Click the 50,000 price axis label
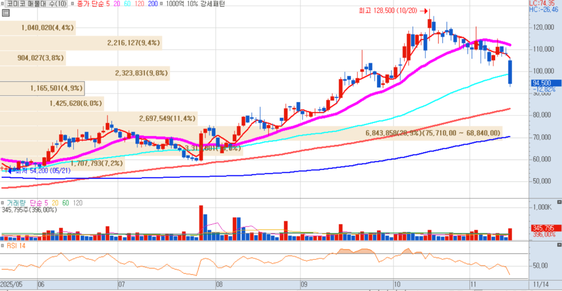562x291 pixels. pyautogui.click(x=541, y=181)
